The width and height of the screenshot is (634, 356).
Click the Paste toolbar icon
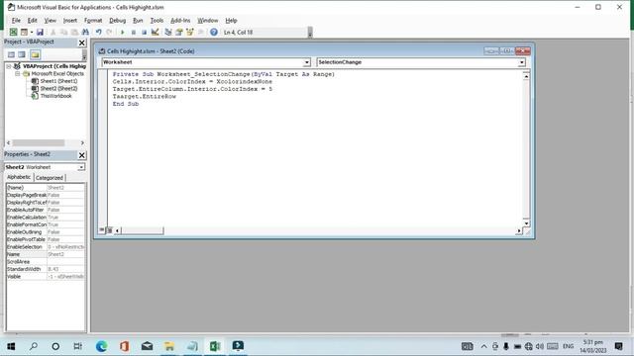pos(75,32)
